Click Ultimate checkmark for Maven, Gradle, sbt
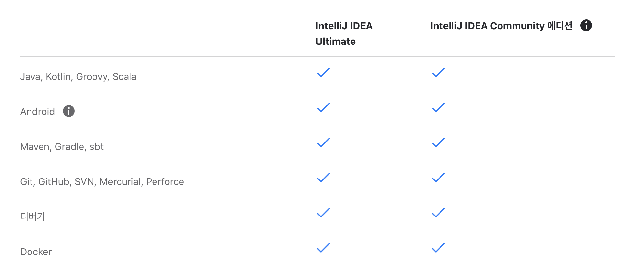 click(323, 142)
